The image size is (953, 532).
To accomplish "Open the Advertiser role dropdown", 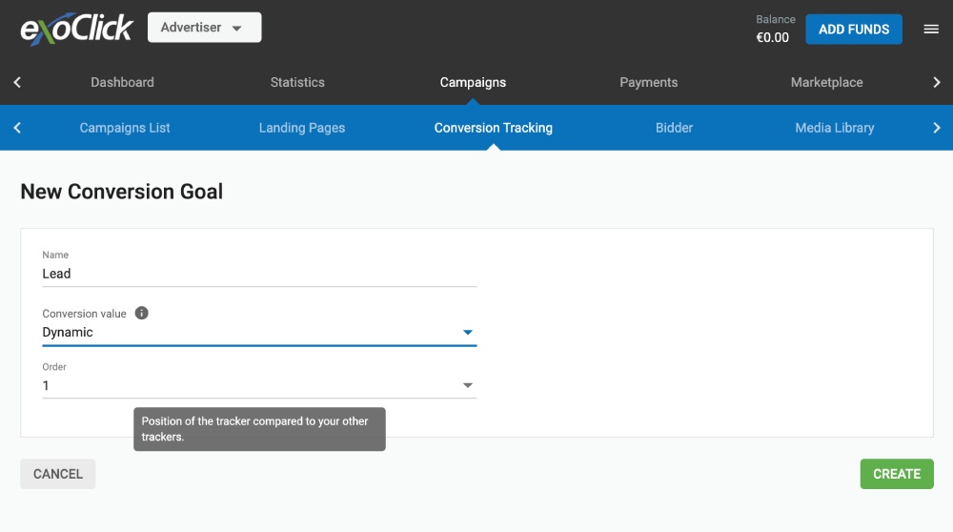I will [204, 28].
